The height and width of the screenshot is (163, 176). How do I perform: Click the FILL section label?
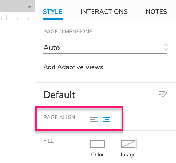click(48, 141)
